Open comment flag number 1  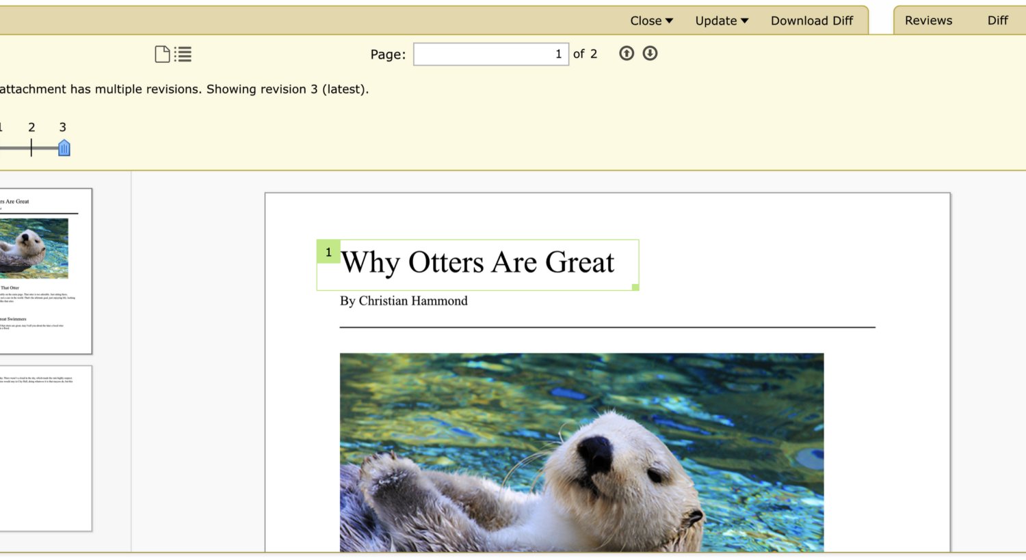tap(328, 252)
